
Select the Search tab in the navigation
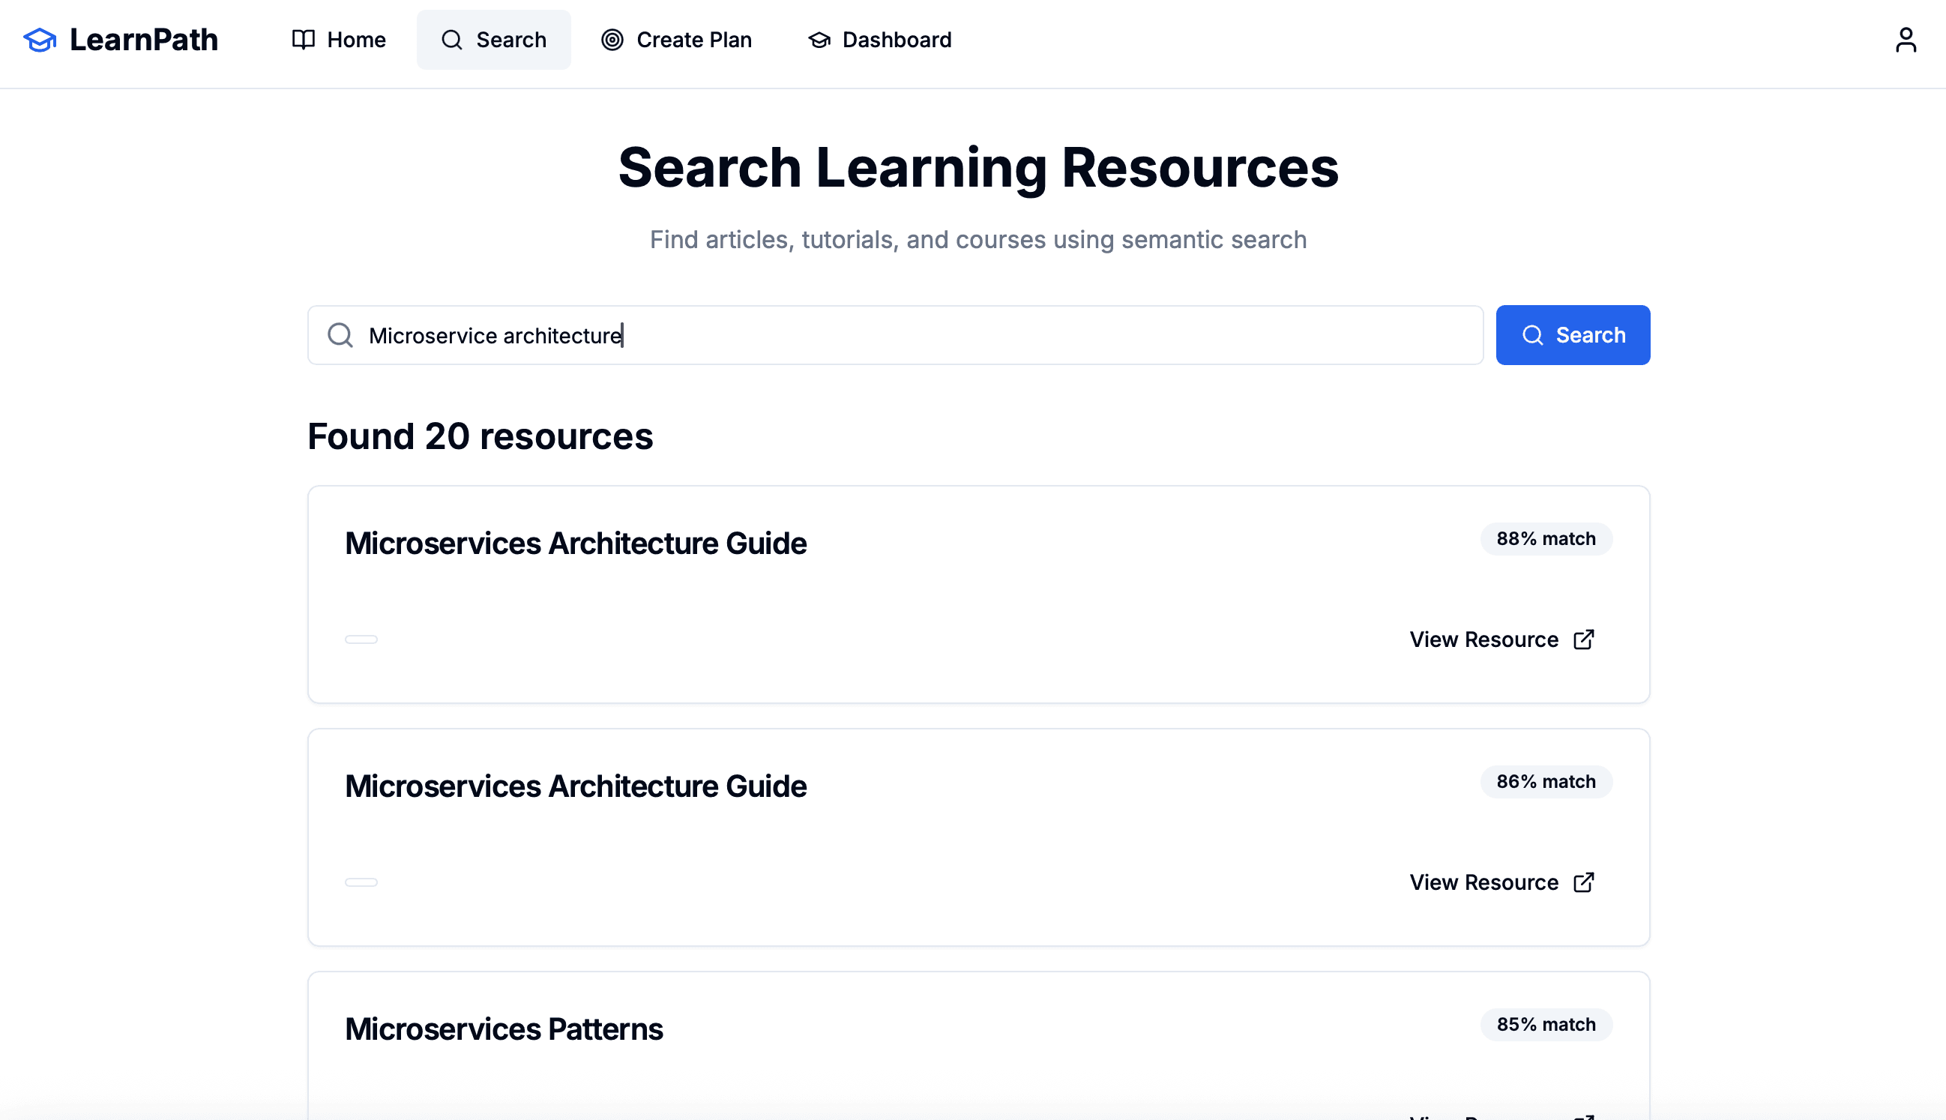494,39
